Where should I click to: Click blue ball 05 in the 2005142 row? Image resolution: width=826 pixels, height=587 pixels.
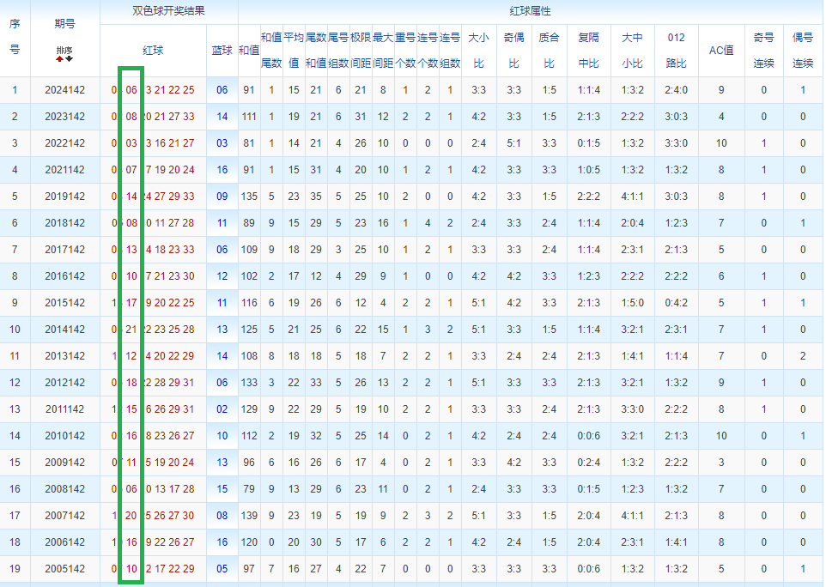pyautogui.click(x=222, y=569)
